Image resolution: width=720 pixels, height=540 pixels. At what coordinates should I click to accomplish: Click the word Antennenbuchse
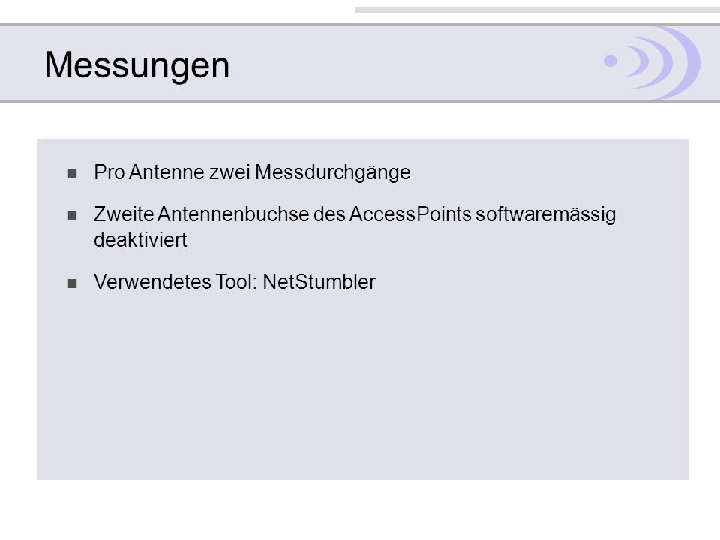[233, 214]
